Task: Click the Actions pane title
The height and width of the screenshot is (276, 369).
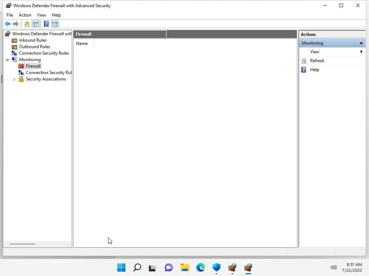Action: [308, 34]
